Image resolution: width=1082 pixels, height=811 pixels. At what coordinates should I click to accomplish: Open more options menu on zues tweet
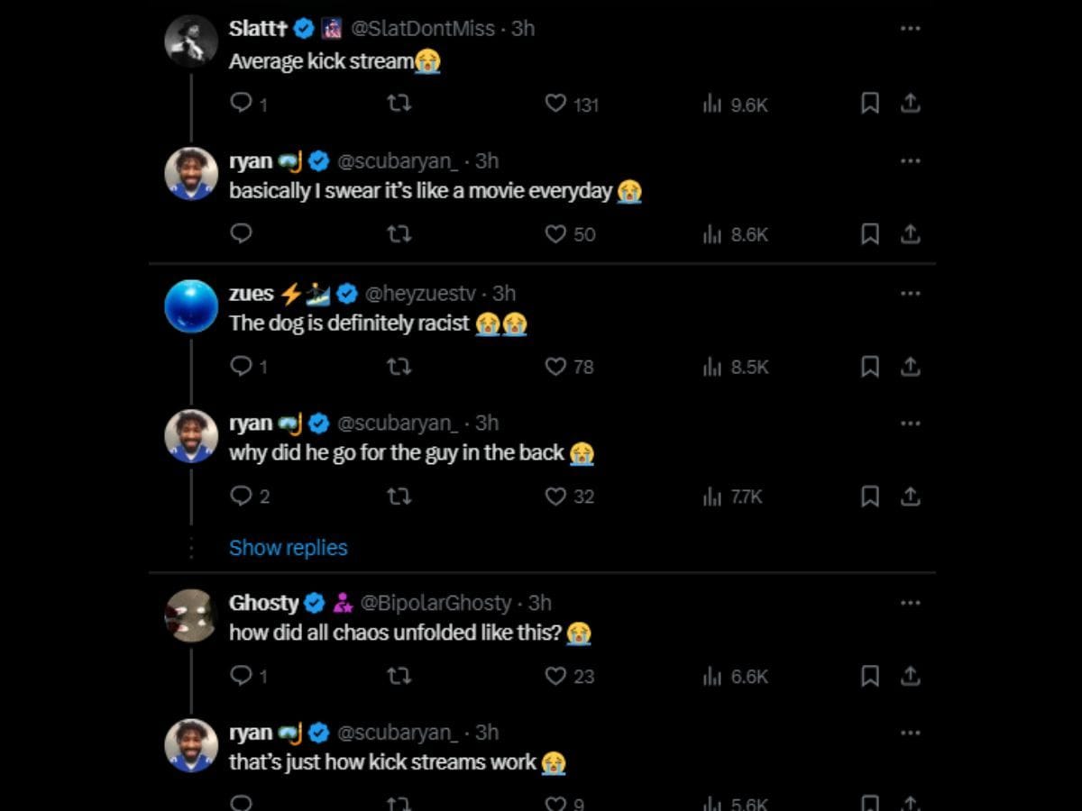point(911,293)
